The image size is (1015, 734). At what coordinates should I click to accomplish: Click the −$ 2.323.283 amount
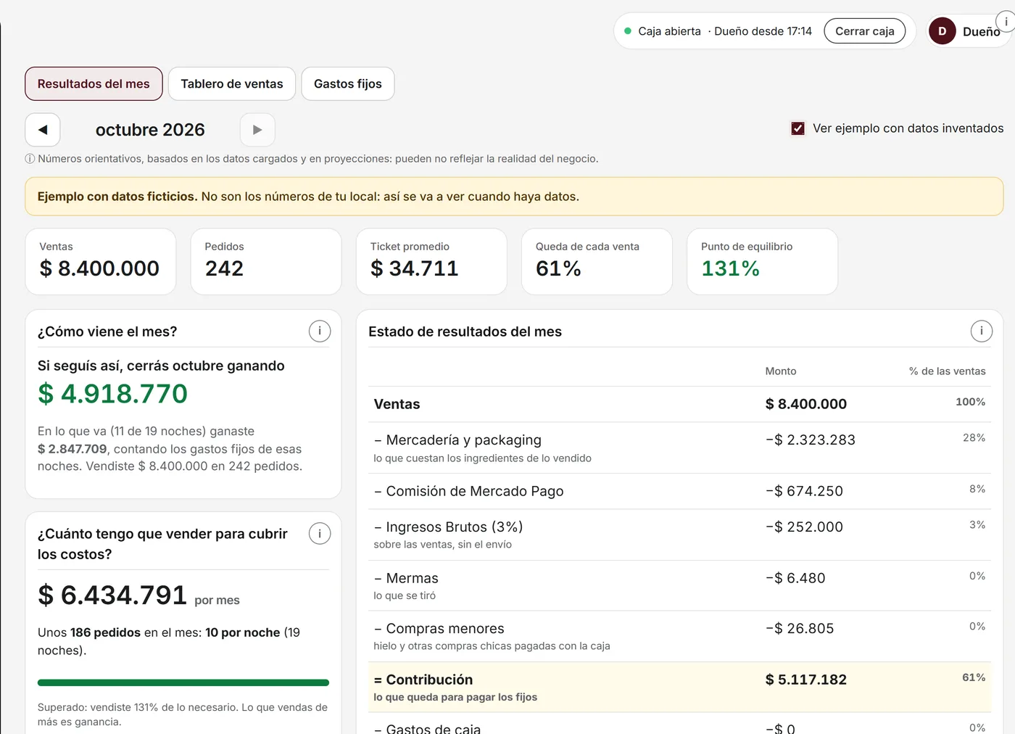click(811, 440)
